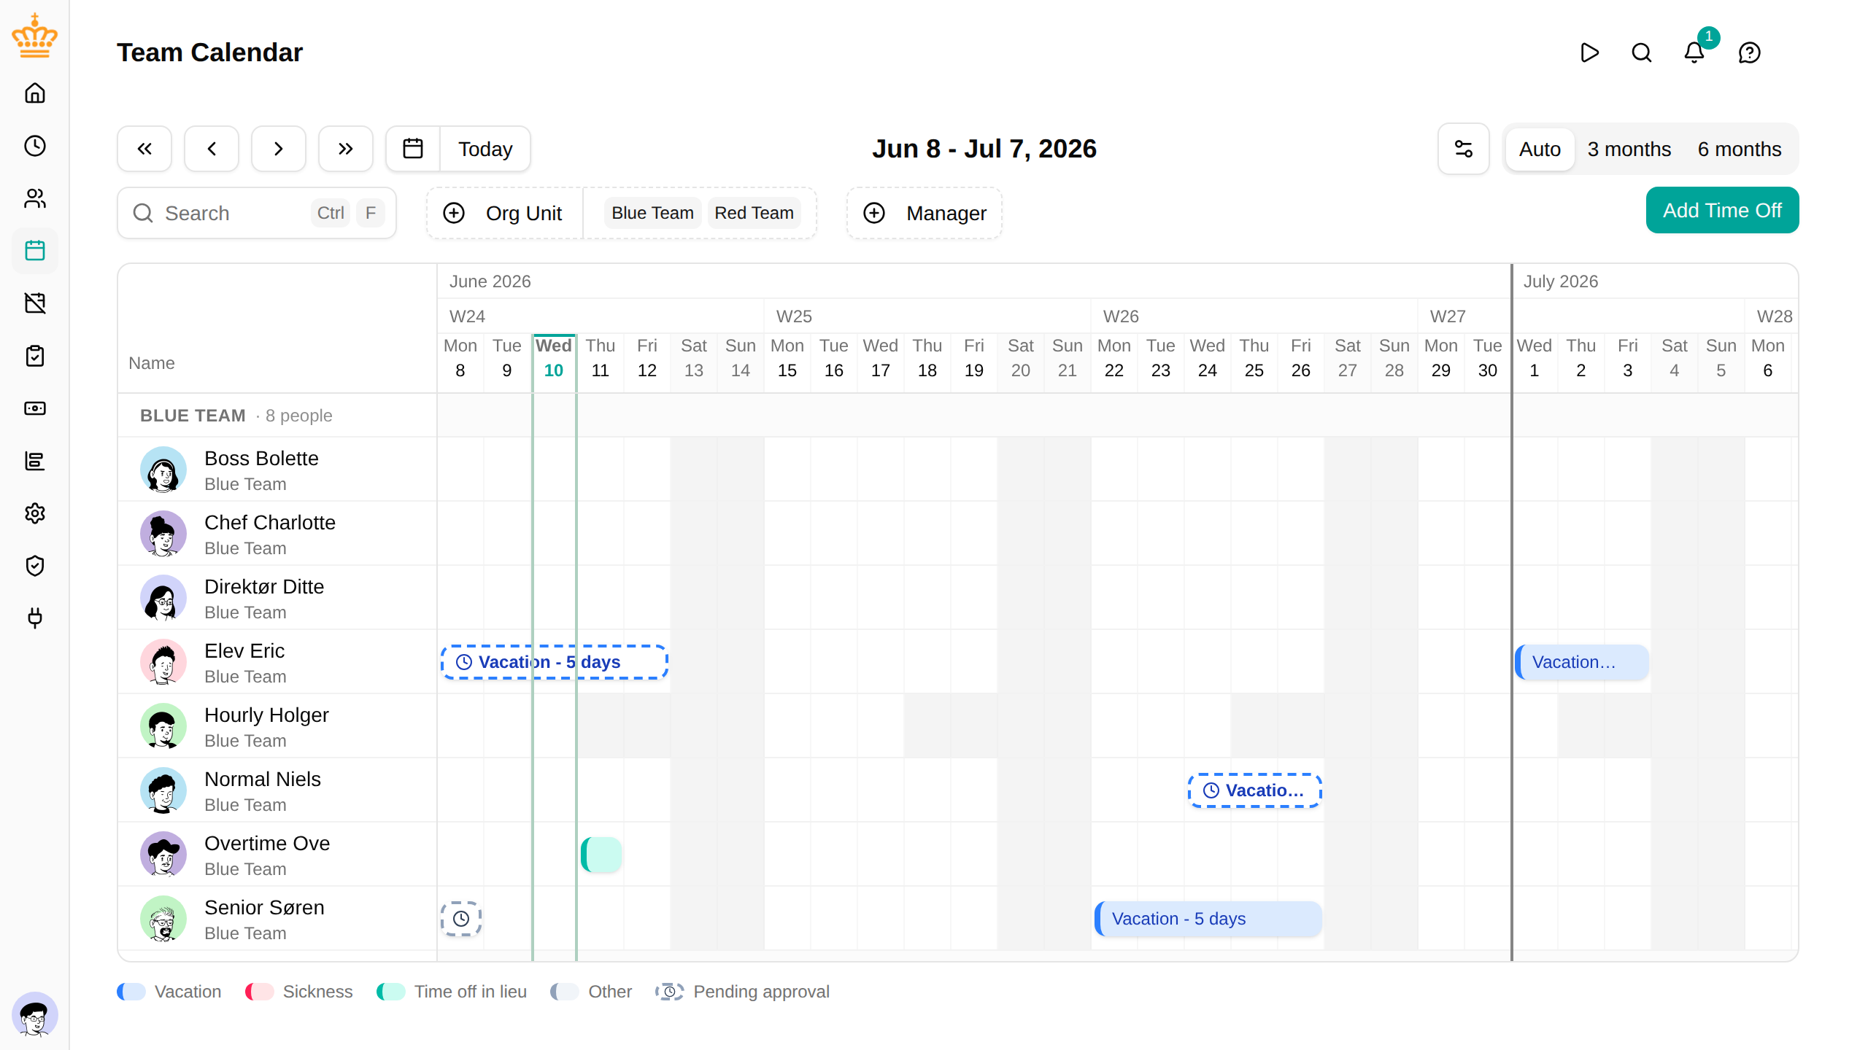
Task: Click the magnifier search icon in header
Action: pos(1642,52)
